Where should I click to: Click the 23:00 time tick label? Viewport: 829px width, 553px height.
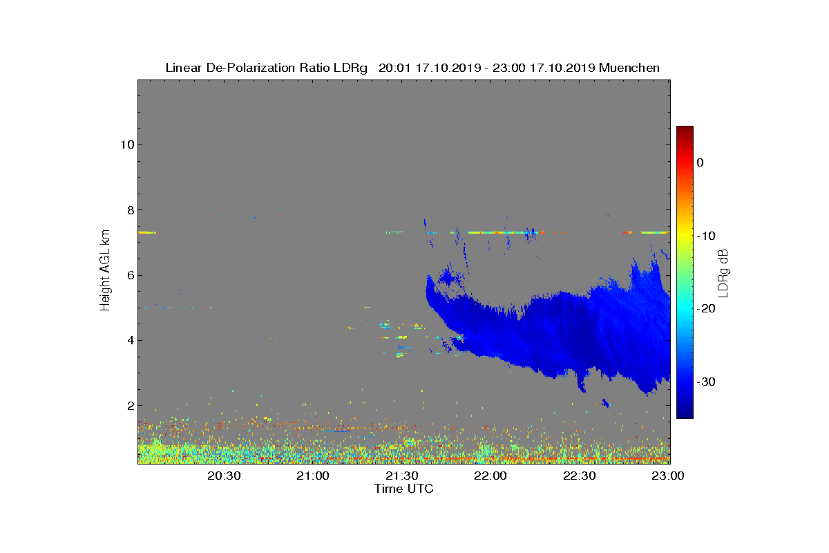click(669, 476)
